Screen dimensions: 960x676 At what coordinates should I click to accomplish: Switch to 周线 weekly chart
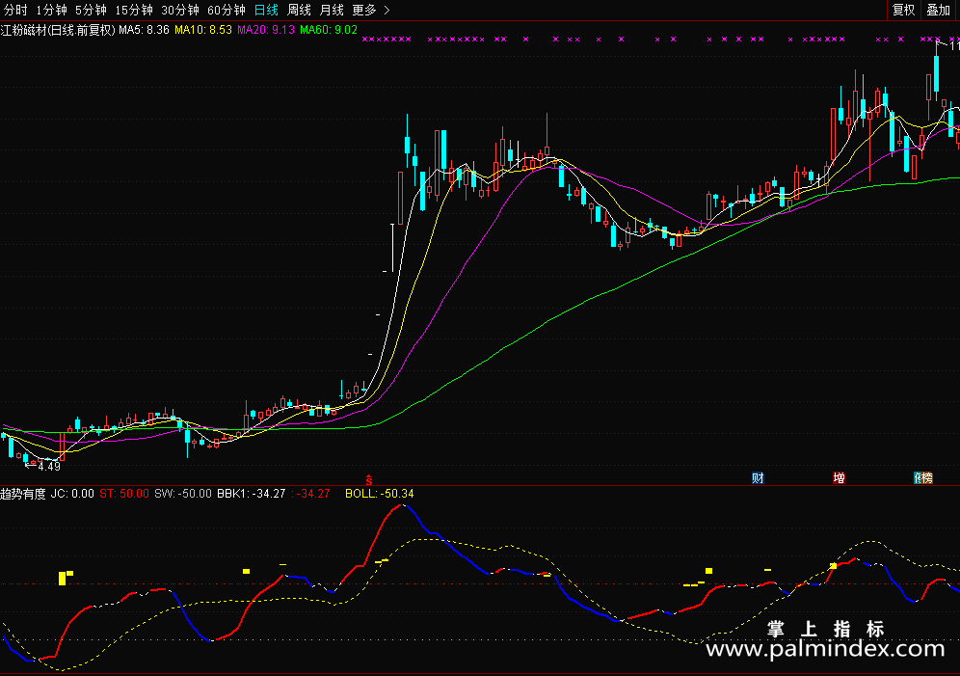point(299,10)
